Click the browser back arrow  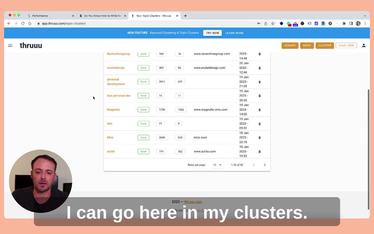click(9, 23)
